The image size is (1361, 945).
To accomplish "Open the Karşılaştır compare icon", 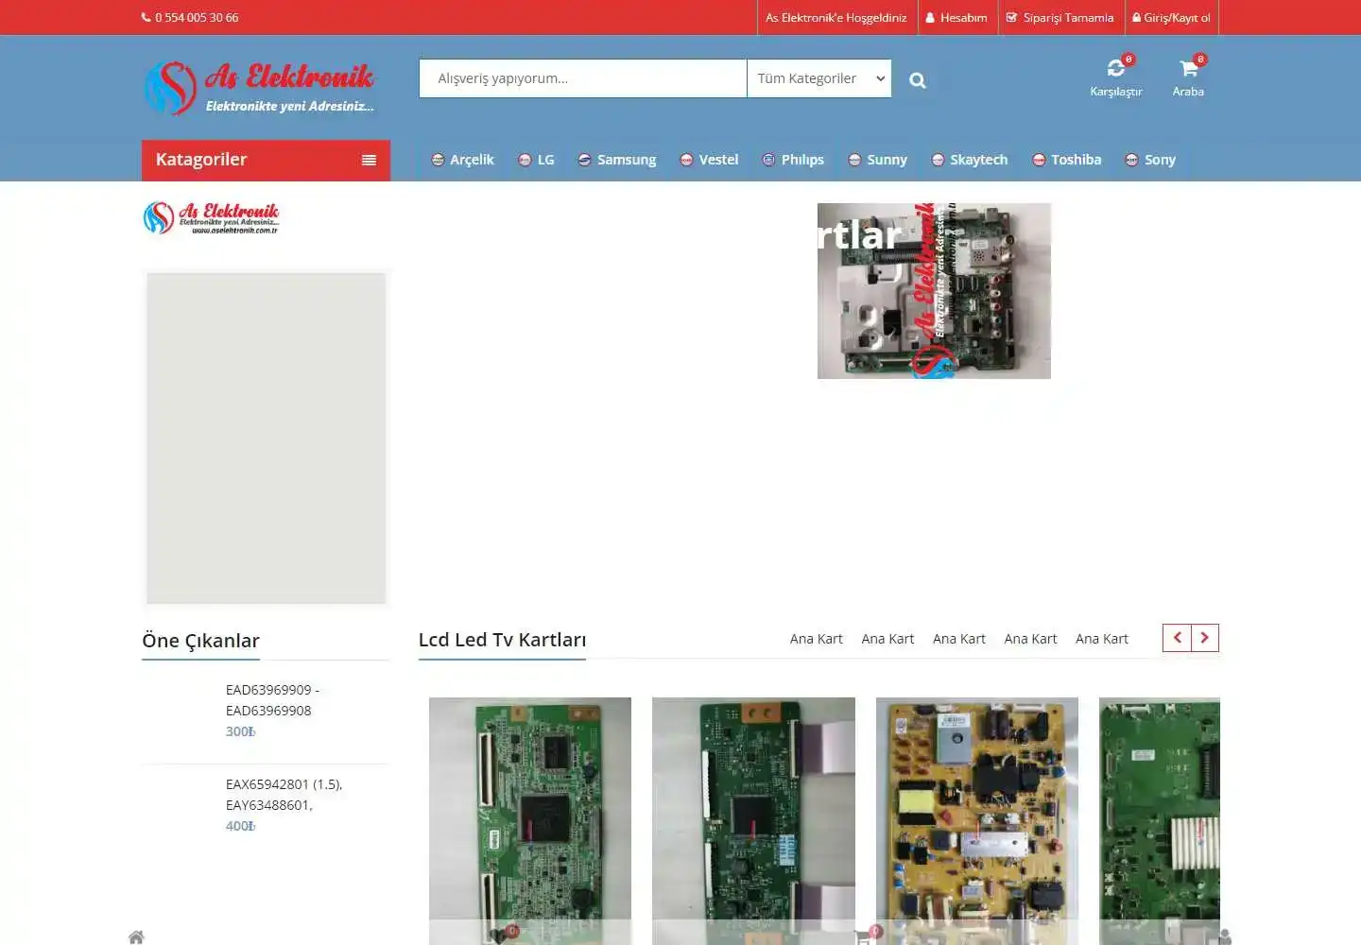I will [x=1116, y=77].
